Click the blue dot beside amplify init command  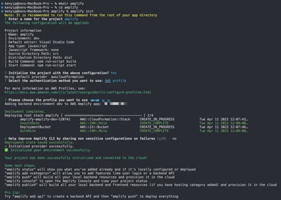click(x=2, y=11)
